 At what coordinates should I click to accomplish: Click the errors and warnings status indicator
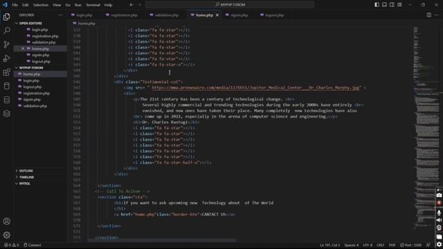point(11,245)
